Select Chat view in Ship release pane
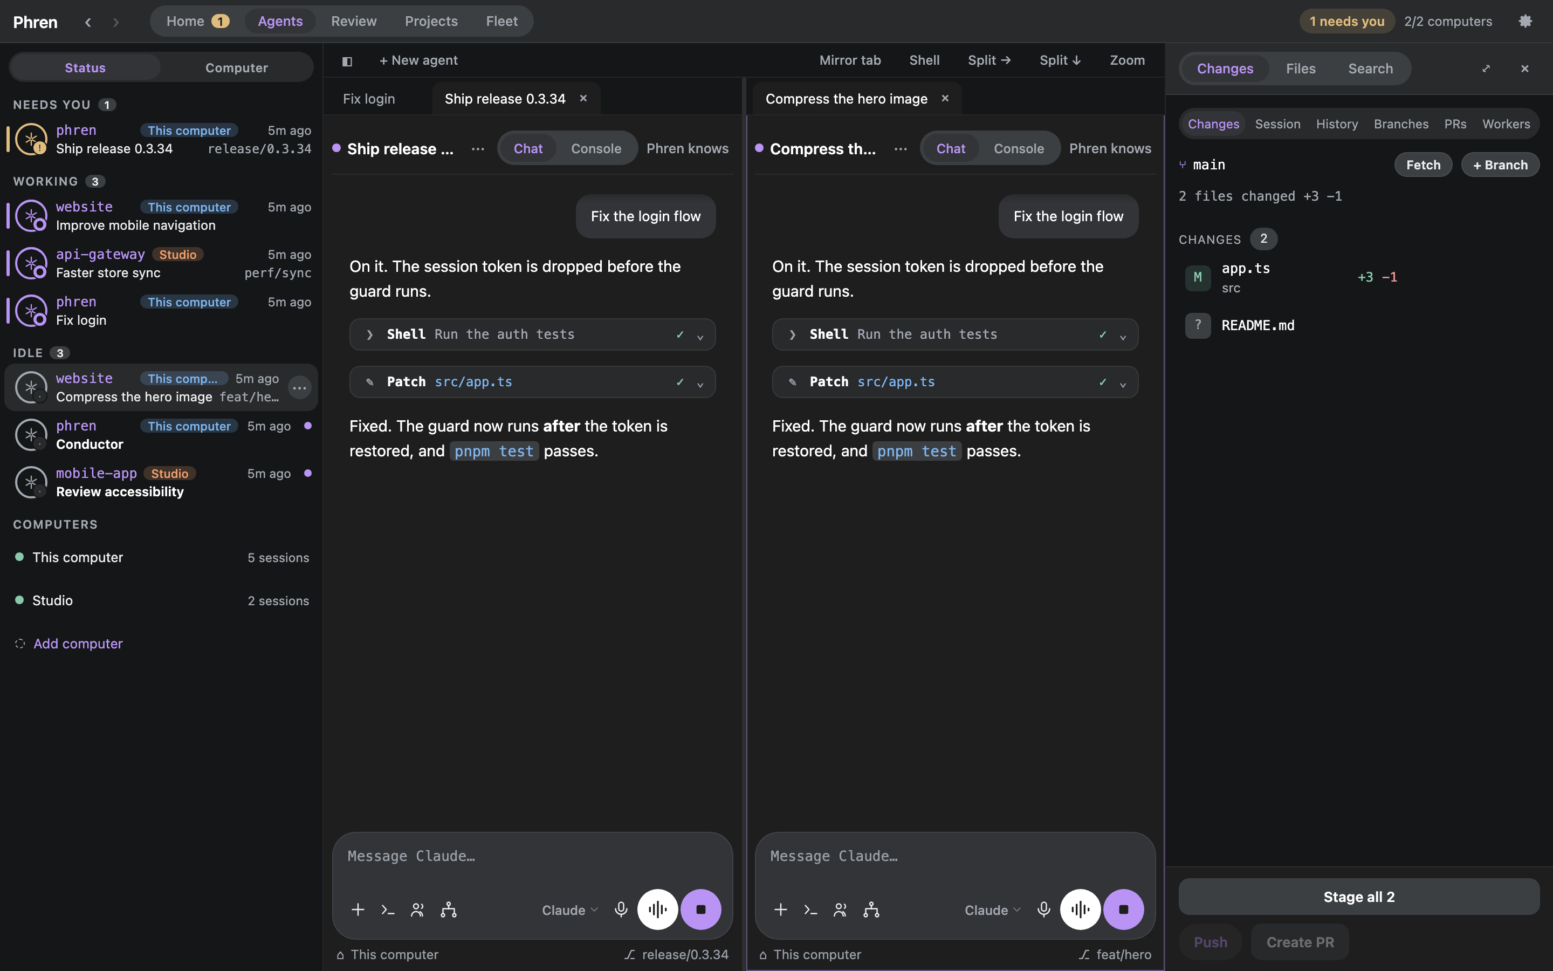This screenshot has width=1553, height=971. pyautogui.click(x=528, y=148)
